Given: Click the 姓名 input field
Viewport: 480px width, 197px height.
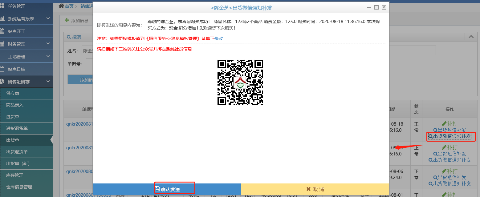Looking at the screenshot, I should tap(87, 50).
